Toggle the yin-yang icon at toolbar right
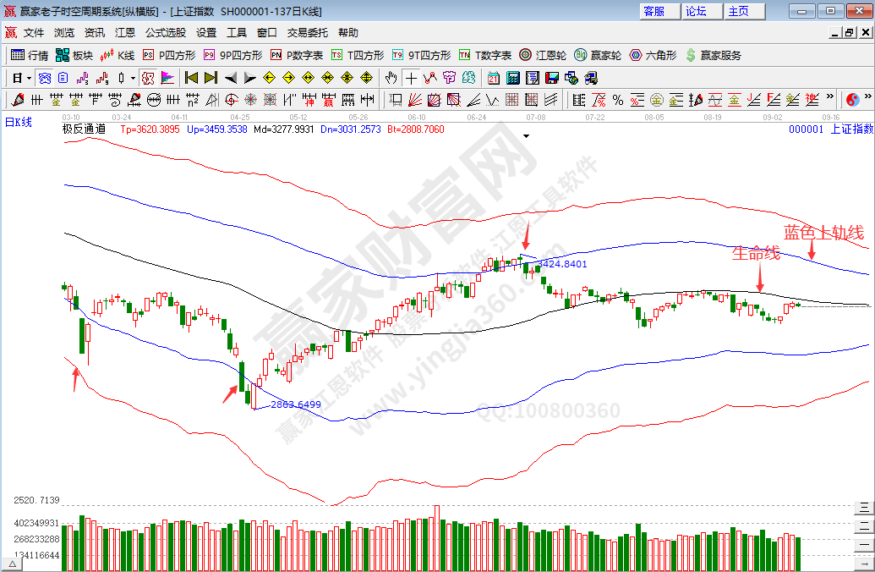 coord(852,100)
